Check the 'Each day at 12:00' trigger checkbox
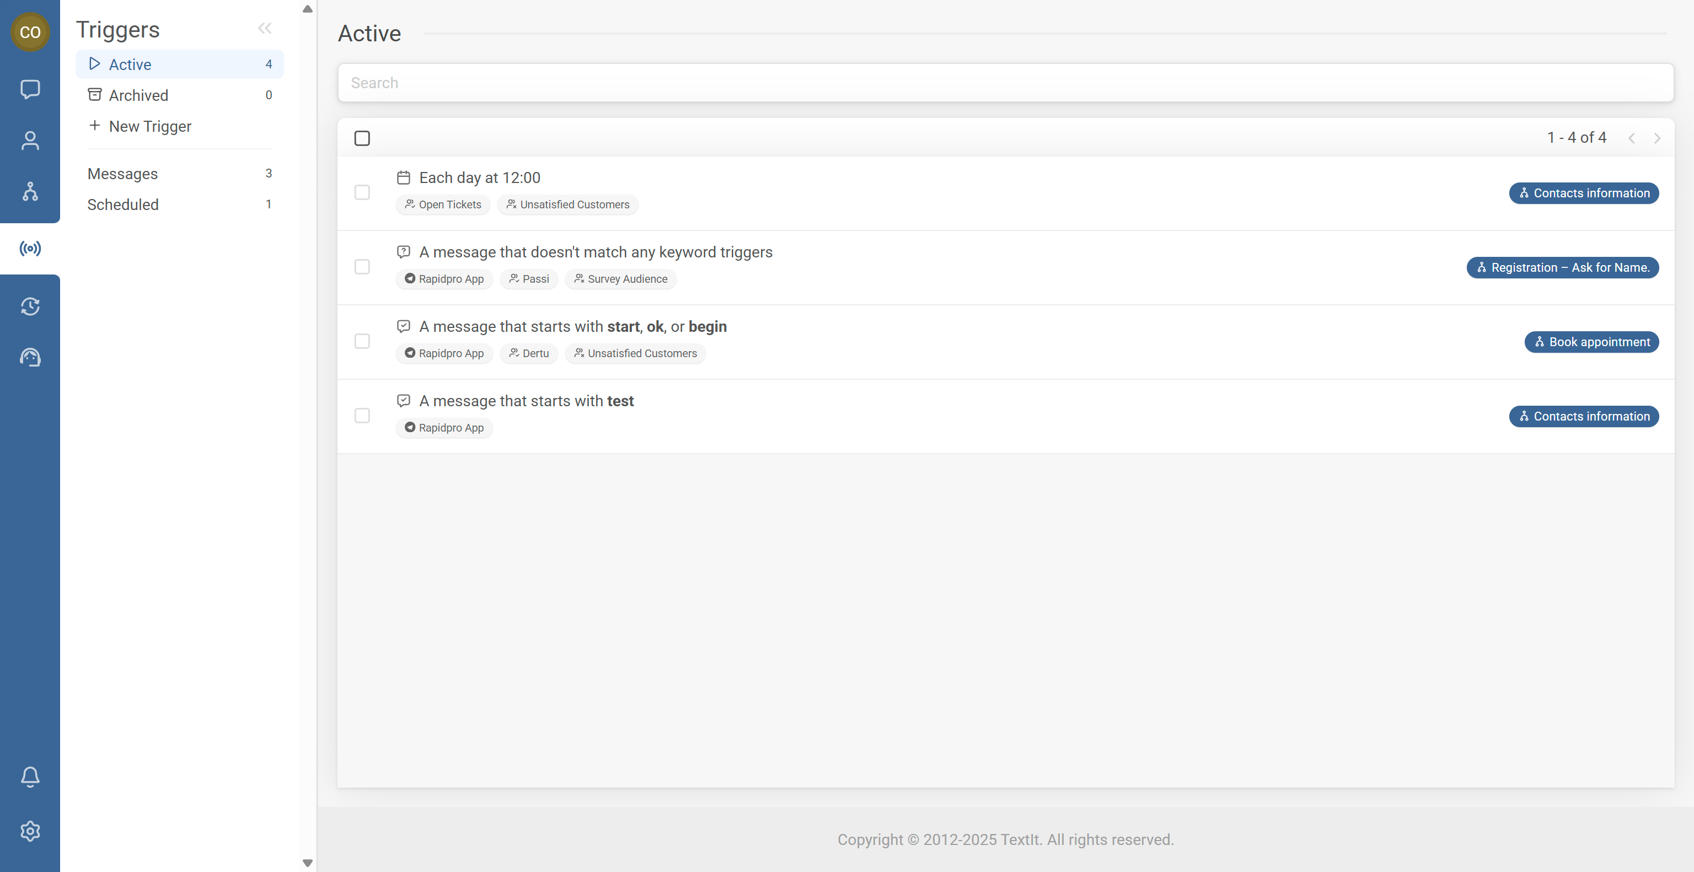The width and height of the screenshot is (1694, 872). point(362,192)
